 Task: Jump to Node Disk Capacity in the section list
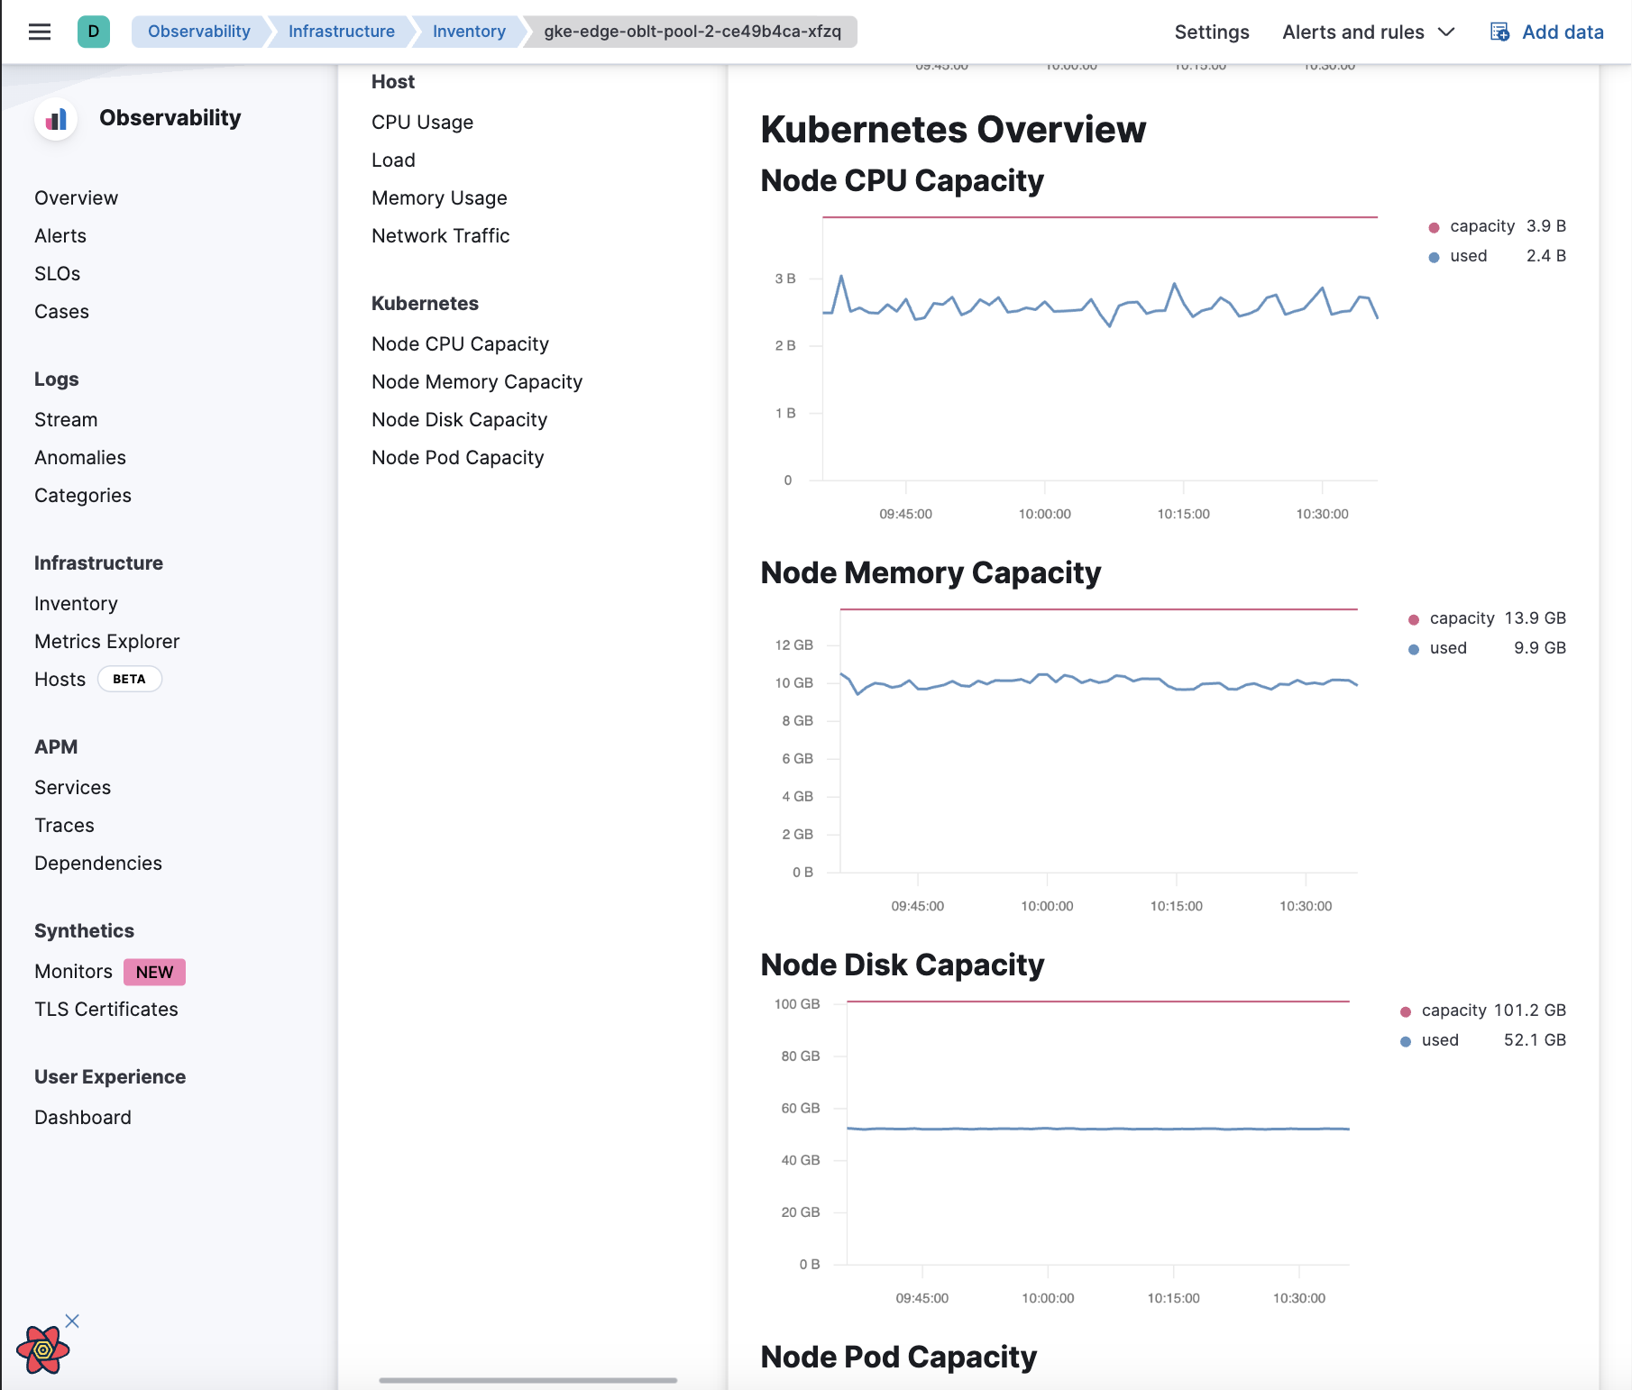459,419
